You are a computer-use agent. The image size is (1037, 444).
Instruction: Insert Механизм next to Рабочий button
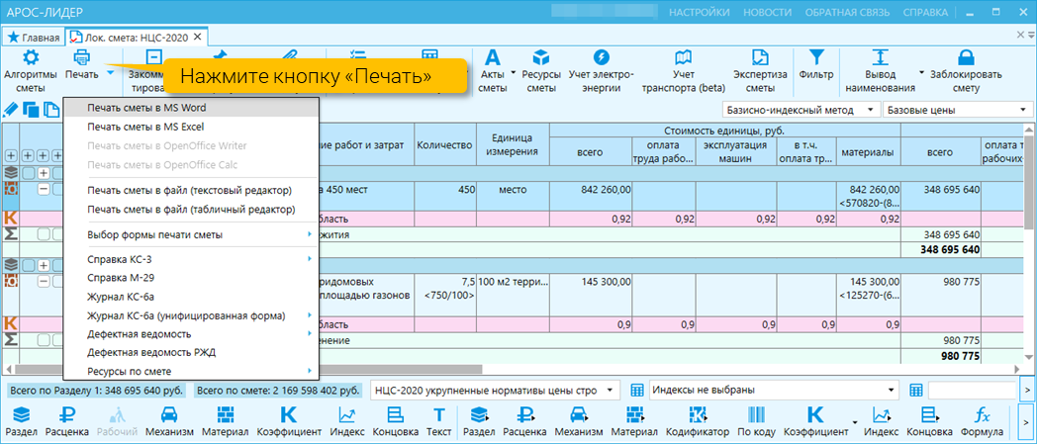click(x=169, y=415)
